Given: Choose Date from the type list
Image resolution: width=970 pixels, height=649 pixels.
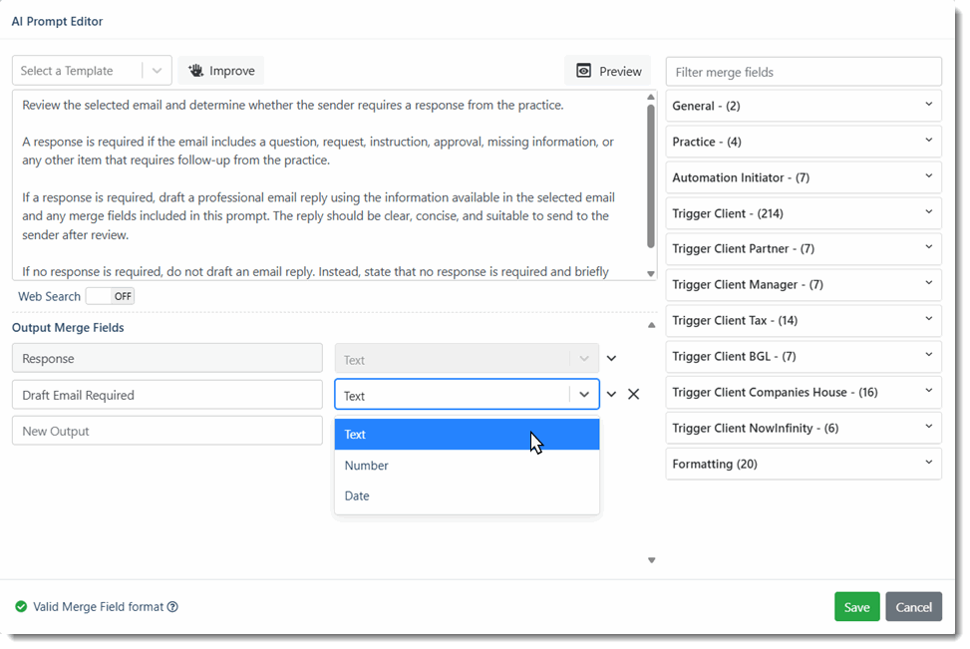Looking at the screenshot, I should [x=468, y=496].
